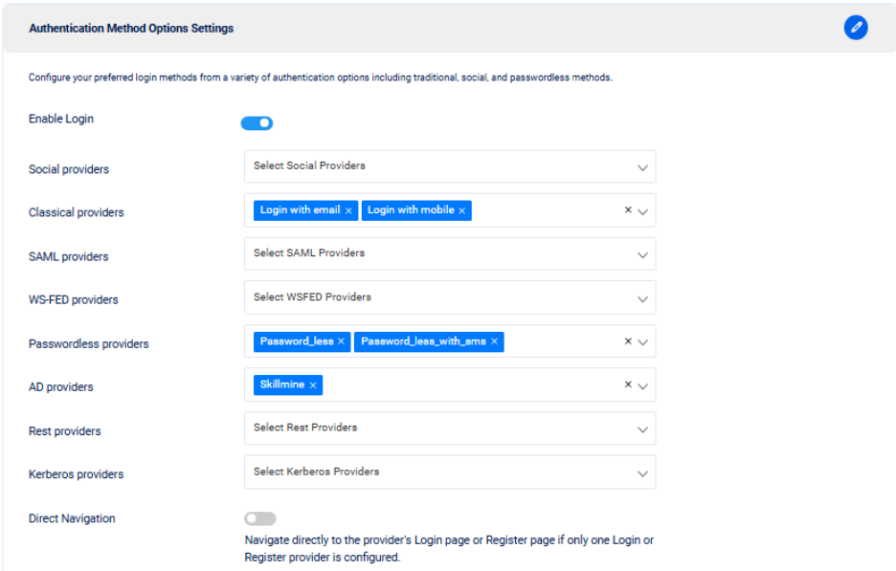Open the Kerberos Providers dropdown
The image size is (896, 571).
450,472
